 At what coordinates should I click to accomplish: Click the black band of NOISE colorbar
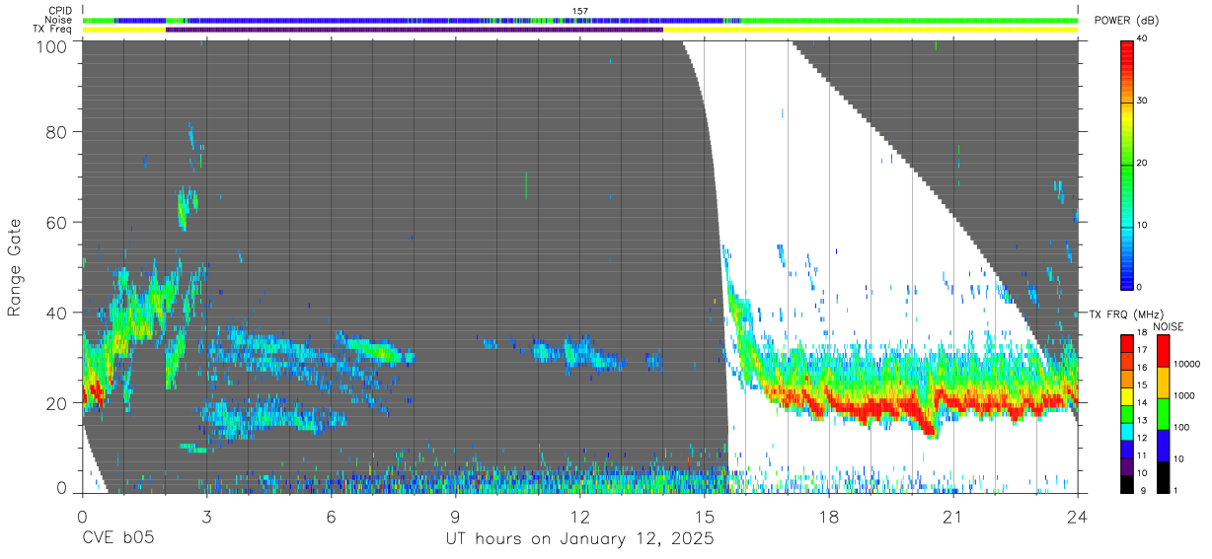(1164, 477)
